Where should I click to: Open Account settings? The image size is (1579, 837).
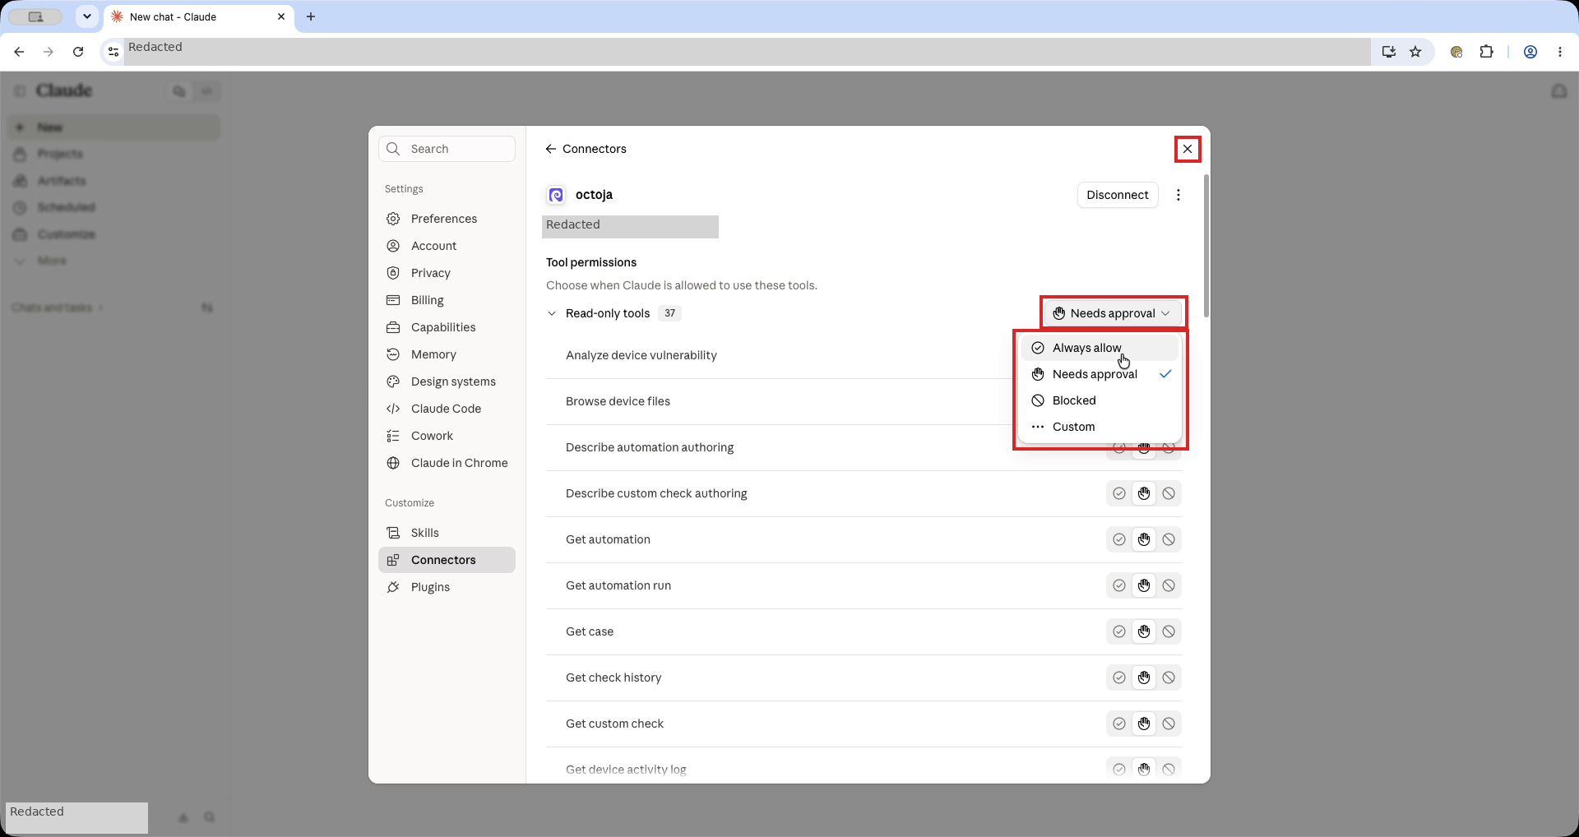coord(447,246)
